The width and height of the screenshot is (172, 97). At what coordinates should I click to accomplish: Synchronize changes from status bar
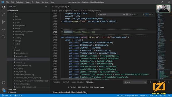(11, 95)
